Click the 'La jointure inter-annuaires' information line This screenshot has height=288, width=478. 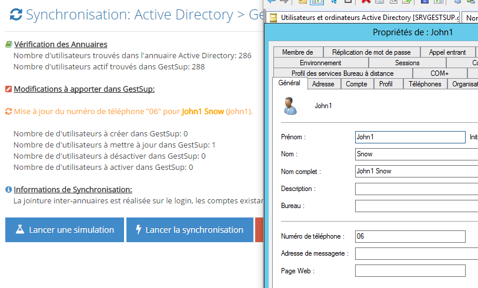point(138,201)
